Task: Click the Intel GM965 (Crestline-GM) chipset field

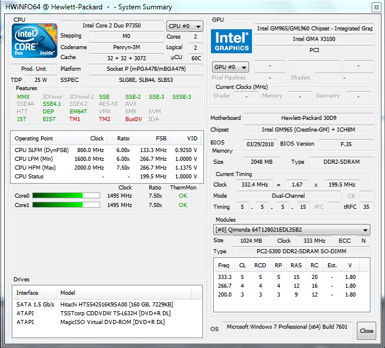Action: click(x=309, y=130)
